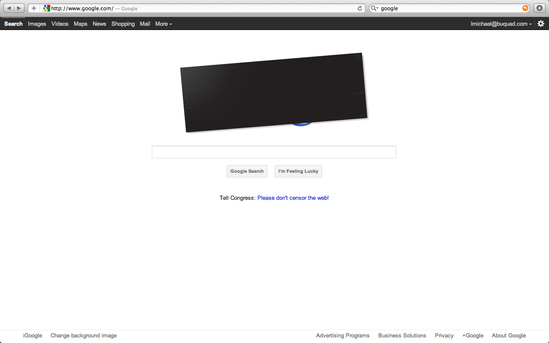This screenshot has width=549, height=343.
Task: Open Maps in the Google bar
Action: [80, 24]
